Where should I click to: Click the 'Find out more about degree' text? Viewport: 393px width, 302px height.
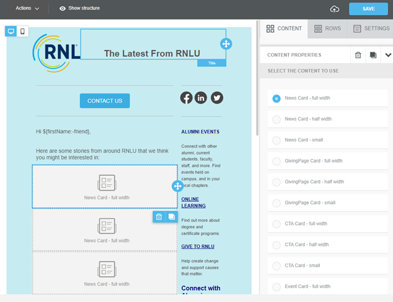coord(200,227)
